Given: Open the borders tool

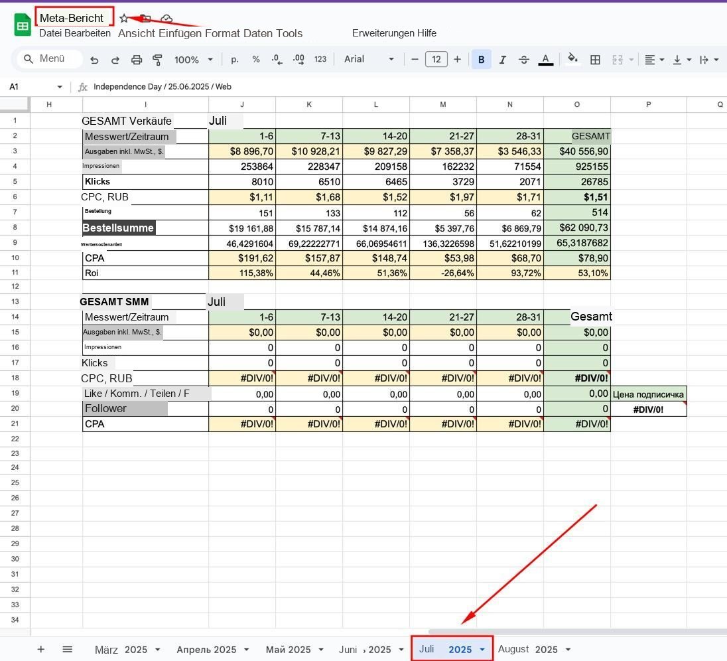Looking at the screenshot, I should (595, 60).
